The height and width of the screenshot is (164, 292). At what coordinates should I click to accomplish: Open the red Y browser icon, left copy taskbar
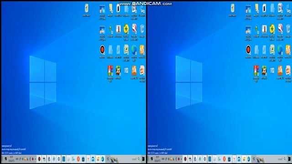88,159
